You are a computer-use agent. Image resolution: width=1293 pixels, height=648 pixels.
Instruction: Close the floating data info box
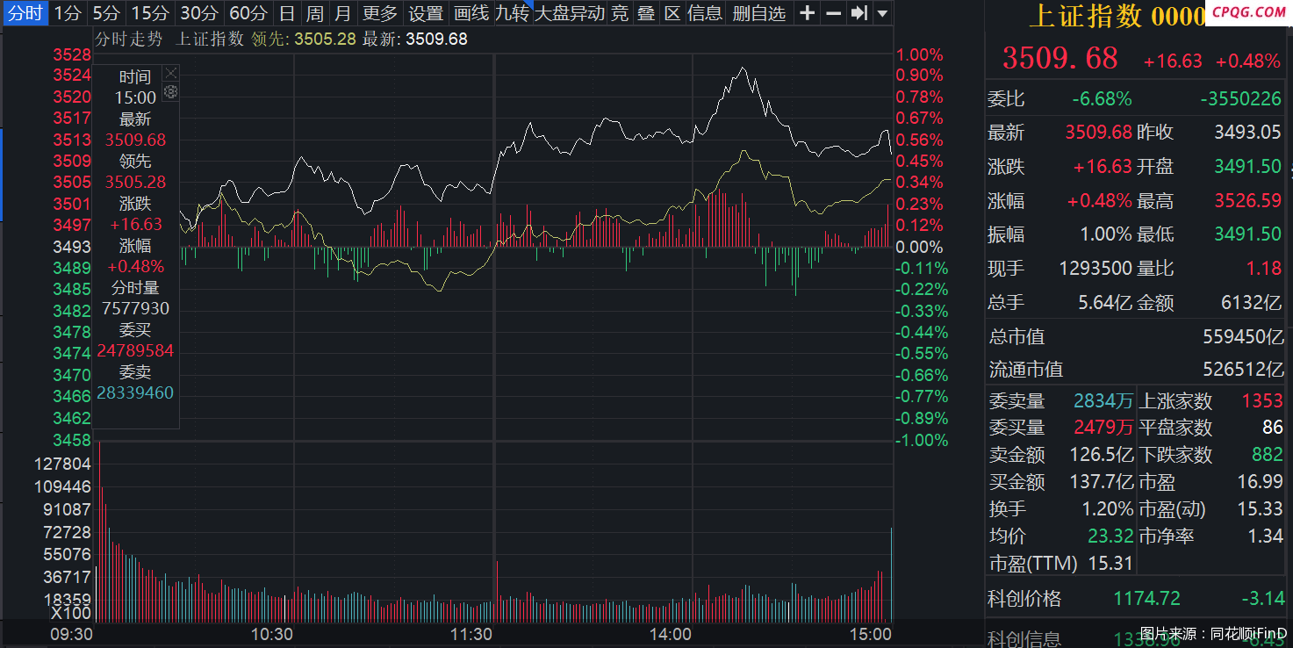coord(171,73)
